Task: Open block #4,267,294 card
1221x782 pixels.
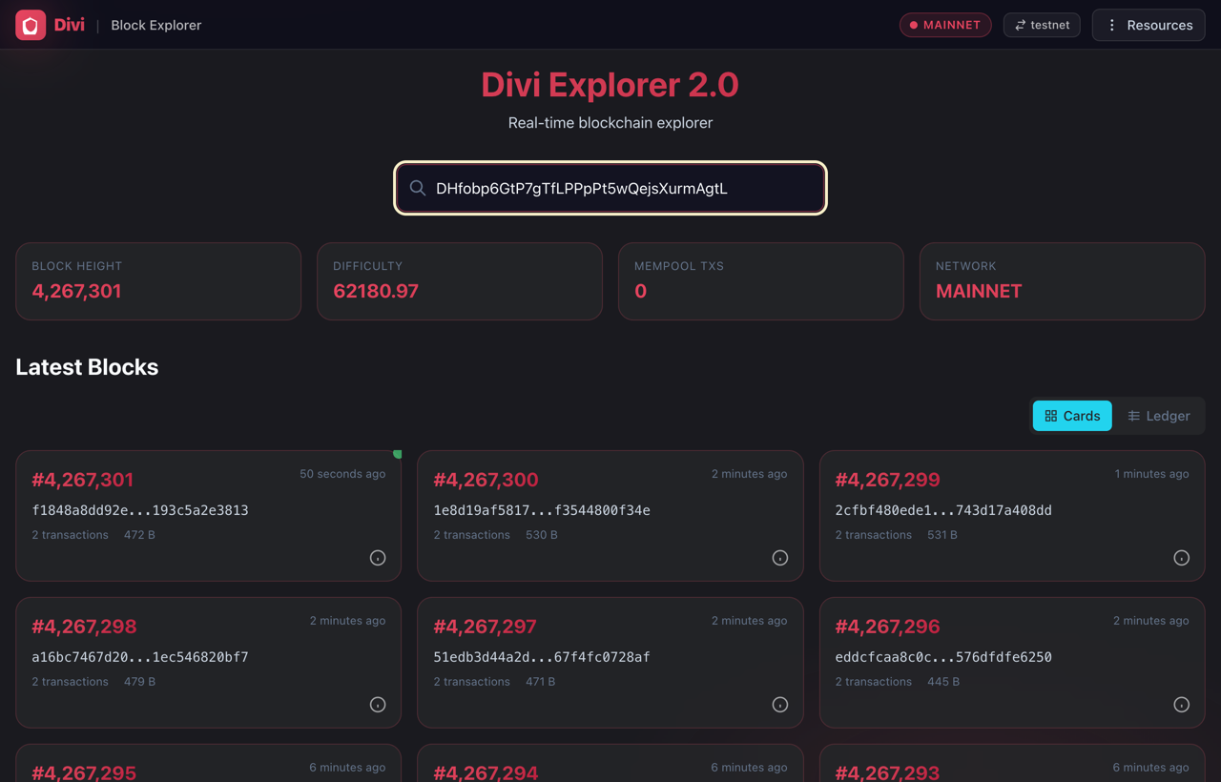Action: click(x=610, y=763)
